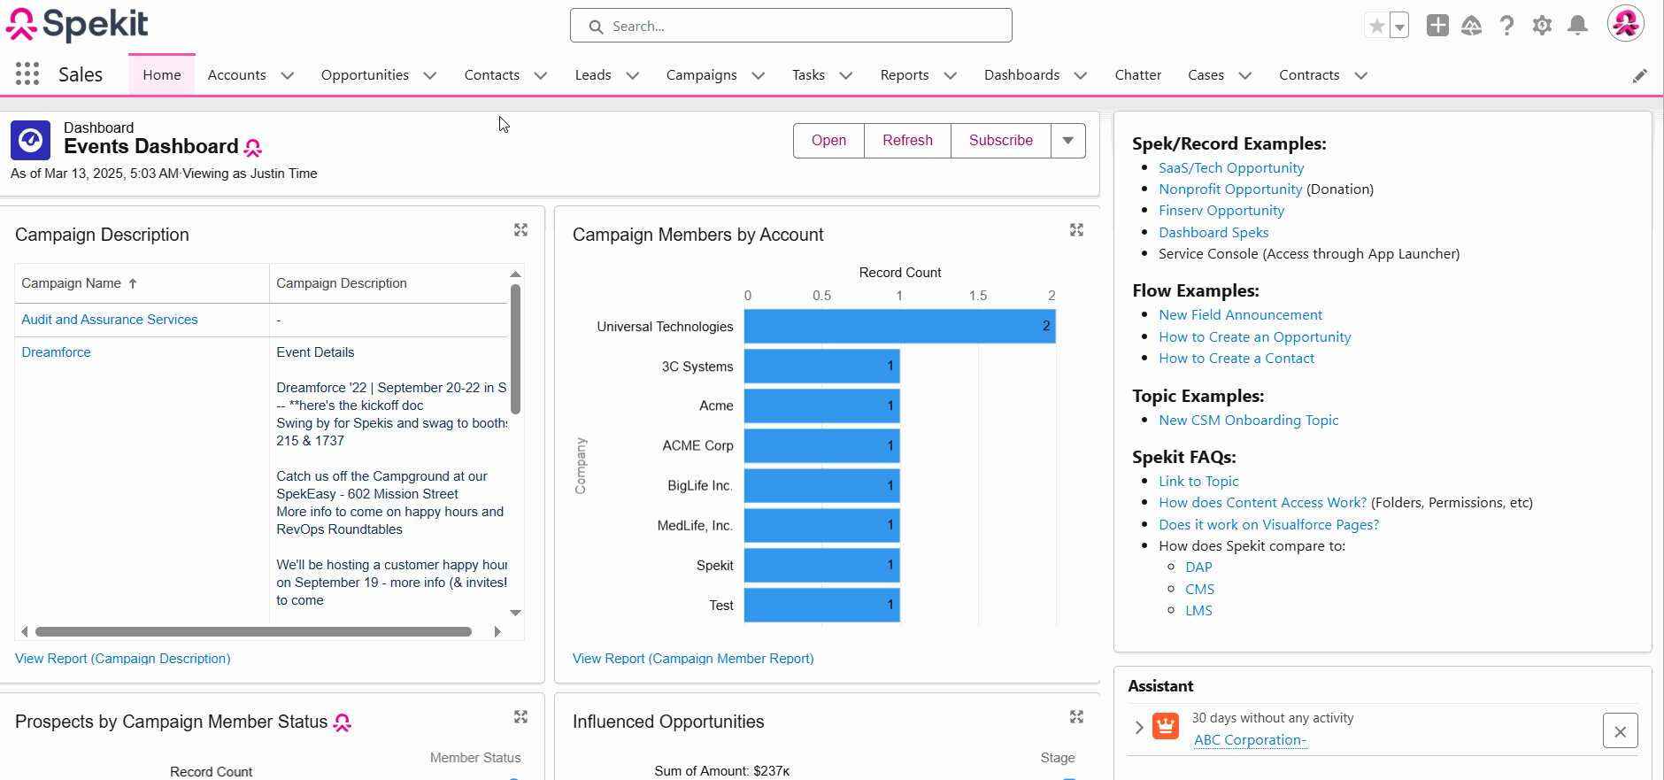The image size is (1664, 780).
Task: Expand the Influenced Opportunities widget
Action: [x=1076, y=717]
